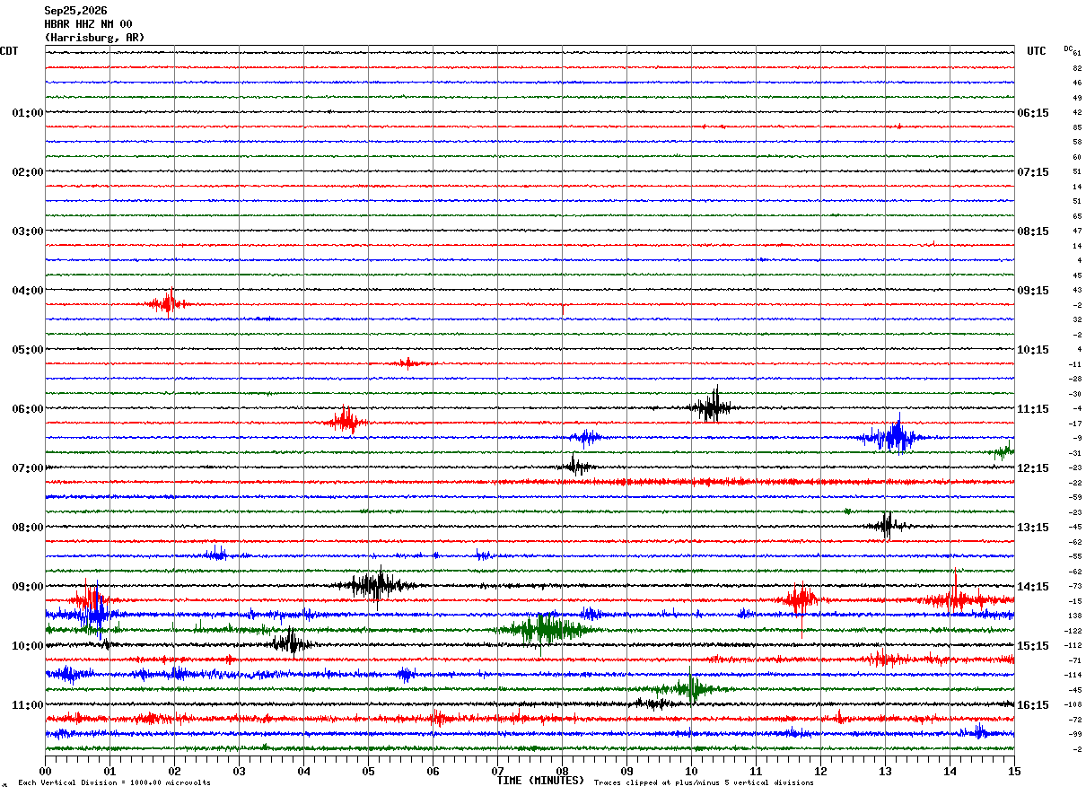
Task: Click the black burst on the 08:00 row
Action: (887, 526)
